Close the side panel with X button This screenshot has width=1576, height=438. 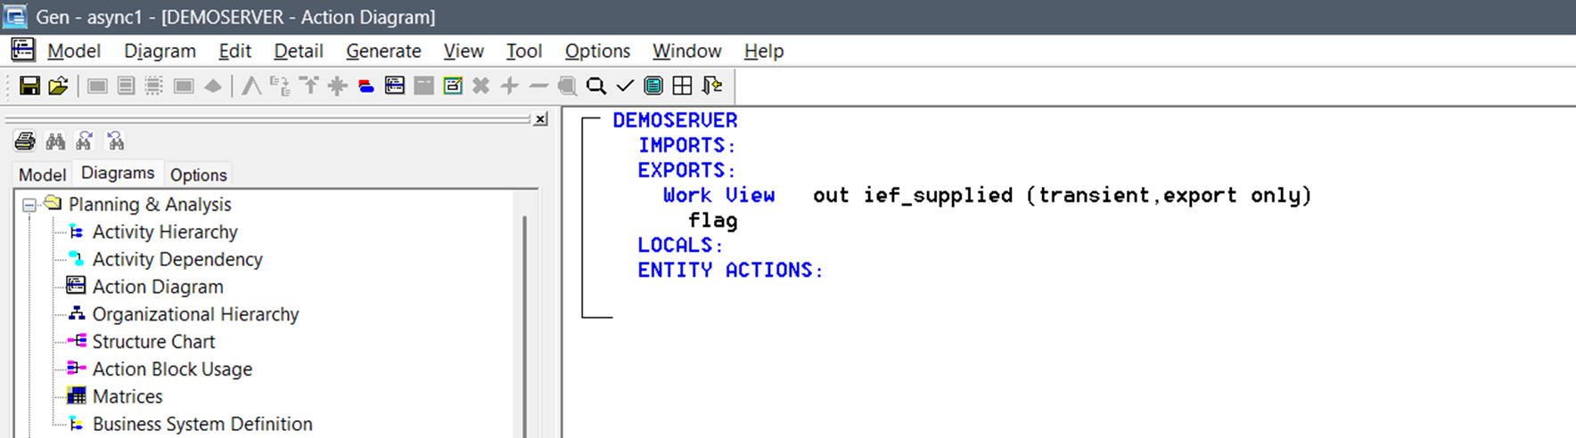[540, 119]
